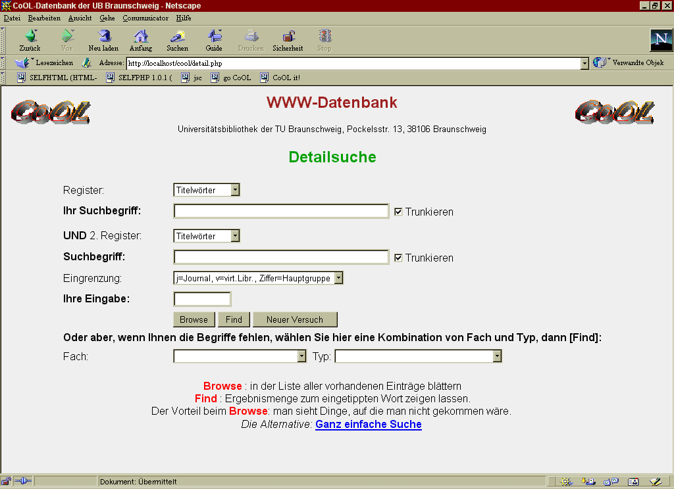Toggle first Trunkieren checkbox

coord(398,212)
